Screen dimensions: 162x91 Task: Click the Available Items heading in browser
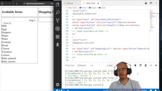tap(12, 12)
